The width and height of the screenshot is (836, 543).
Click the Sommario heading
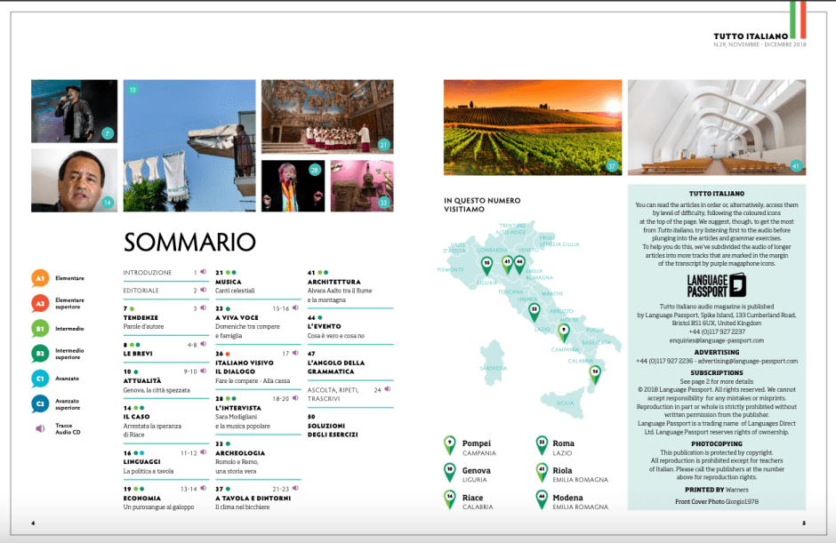189,242
